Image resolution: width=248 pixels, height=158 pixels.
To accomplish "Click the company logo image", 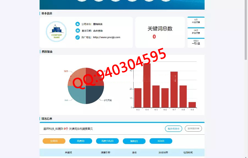I will tap(56, 32).
